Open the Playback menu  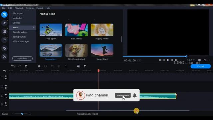click(x=19, y=8)
